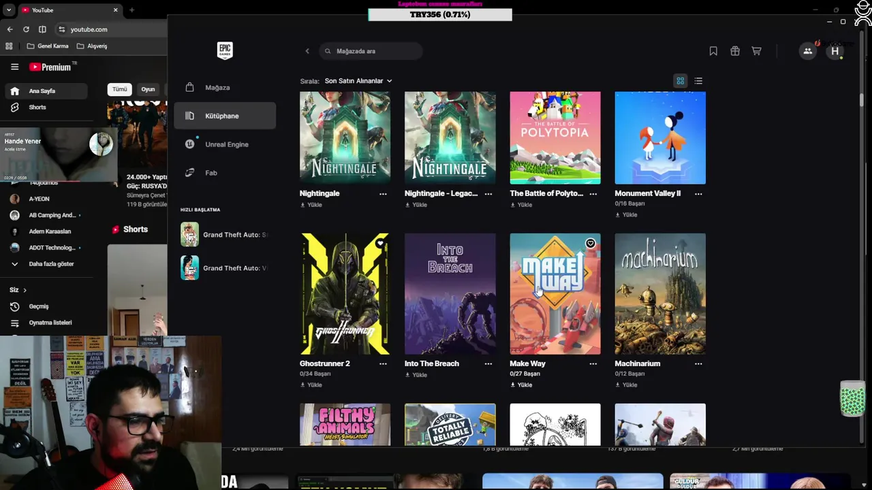This screenshot has width=872, height=490.
Task: Open the Nightingale game cover
Action: [x=345, y=138]
